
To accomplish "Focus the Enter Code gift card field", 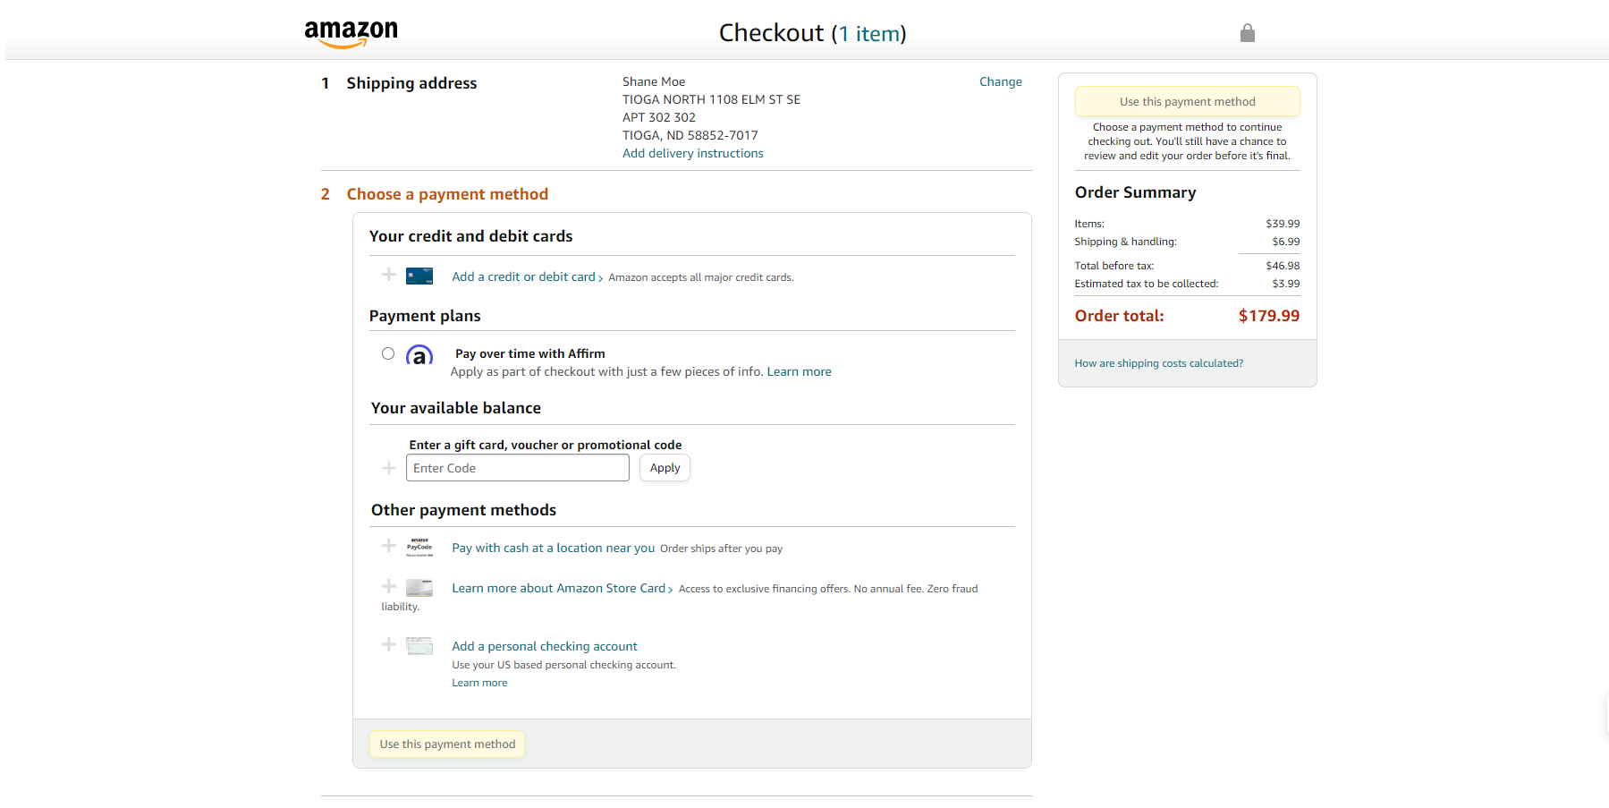I will (518, 468).
